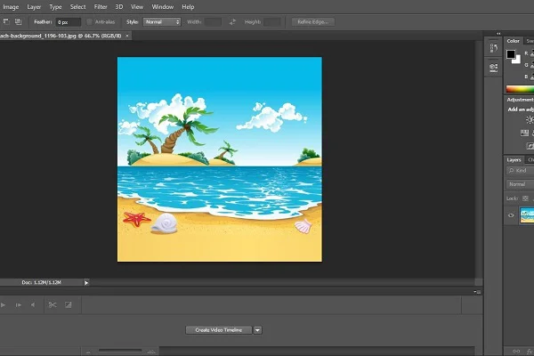Mute timeline audio playback icon
The width and height of the screenshot is (534, 356).
[33, 305]
